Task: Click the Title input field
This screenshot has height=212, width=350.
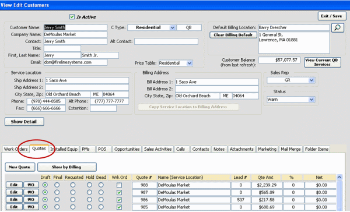Action: click(62, 48)
